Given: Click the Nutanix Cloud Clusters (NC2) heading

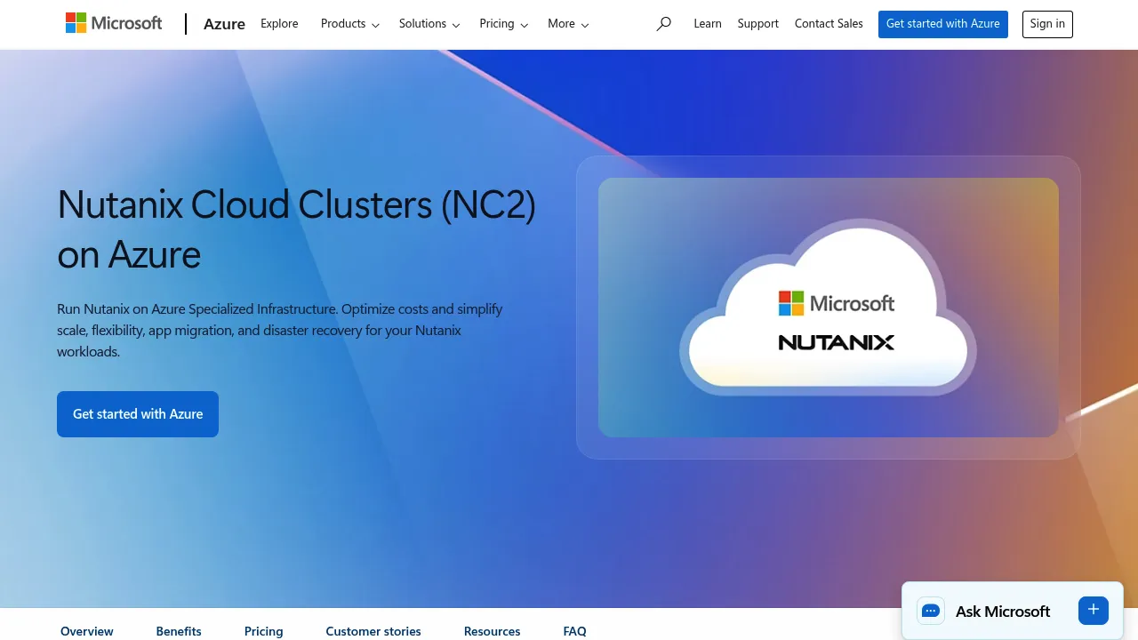Looking at the screenshot, I should tap(297, 229).
